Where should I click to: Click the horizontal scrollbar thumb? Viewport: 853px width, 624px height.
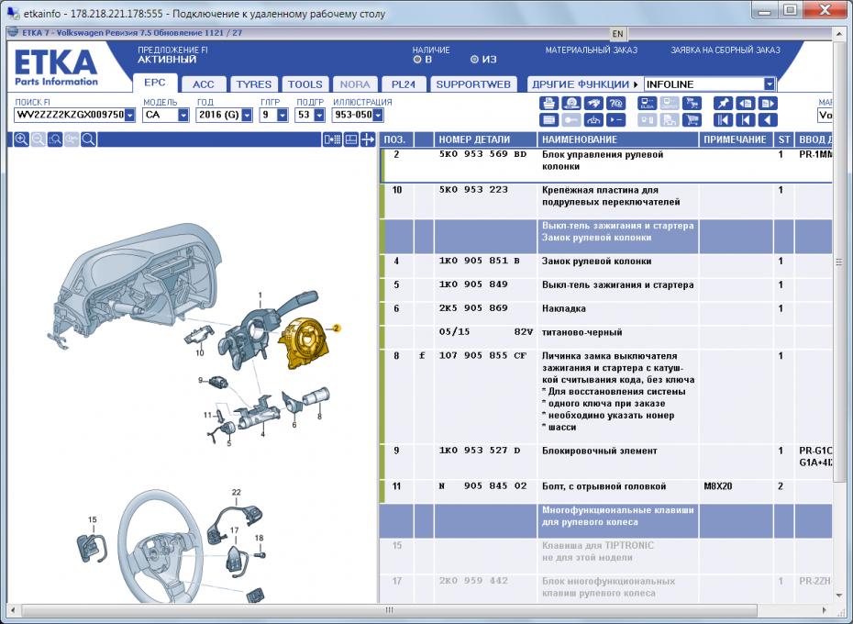[x=389, y=610]
